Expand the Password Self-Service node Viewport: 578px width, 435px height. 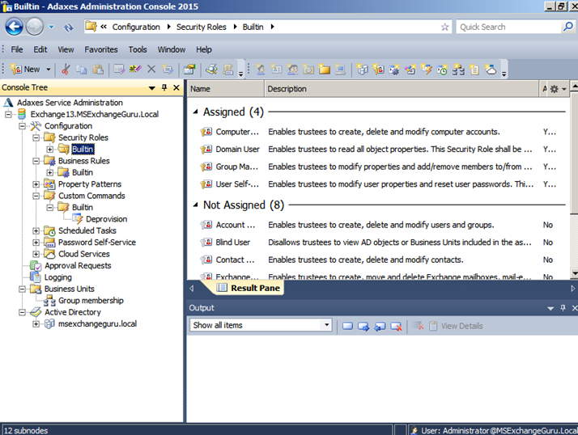[36, 243]
